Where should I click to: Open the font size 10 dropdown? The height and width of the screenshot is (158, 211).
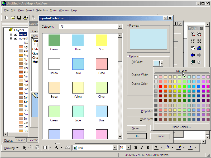click(128, 148)
